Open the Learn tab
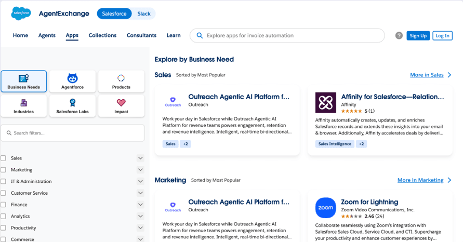This screenshot has height=242, width=463. pyautogui.click(x=174, y=35)
